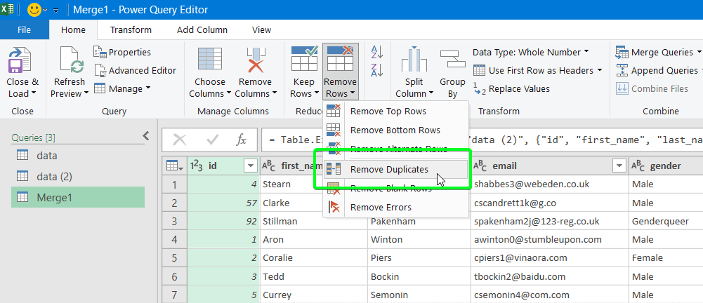Confirm formula bar edit (checkmark)
The image size is (703, 303).
point(212,140)
